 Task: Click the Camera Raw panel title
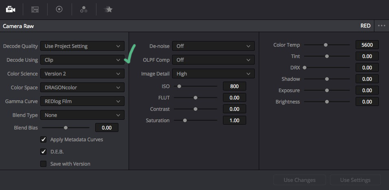18,26
